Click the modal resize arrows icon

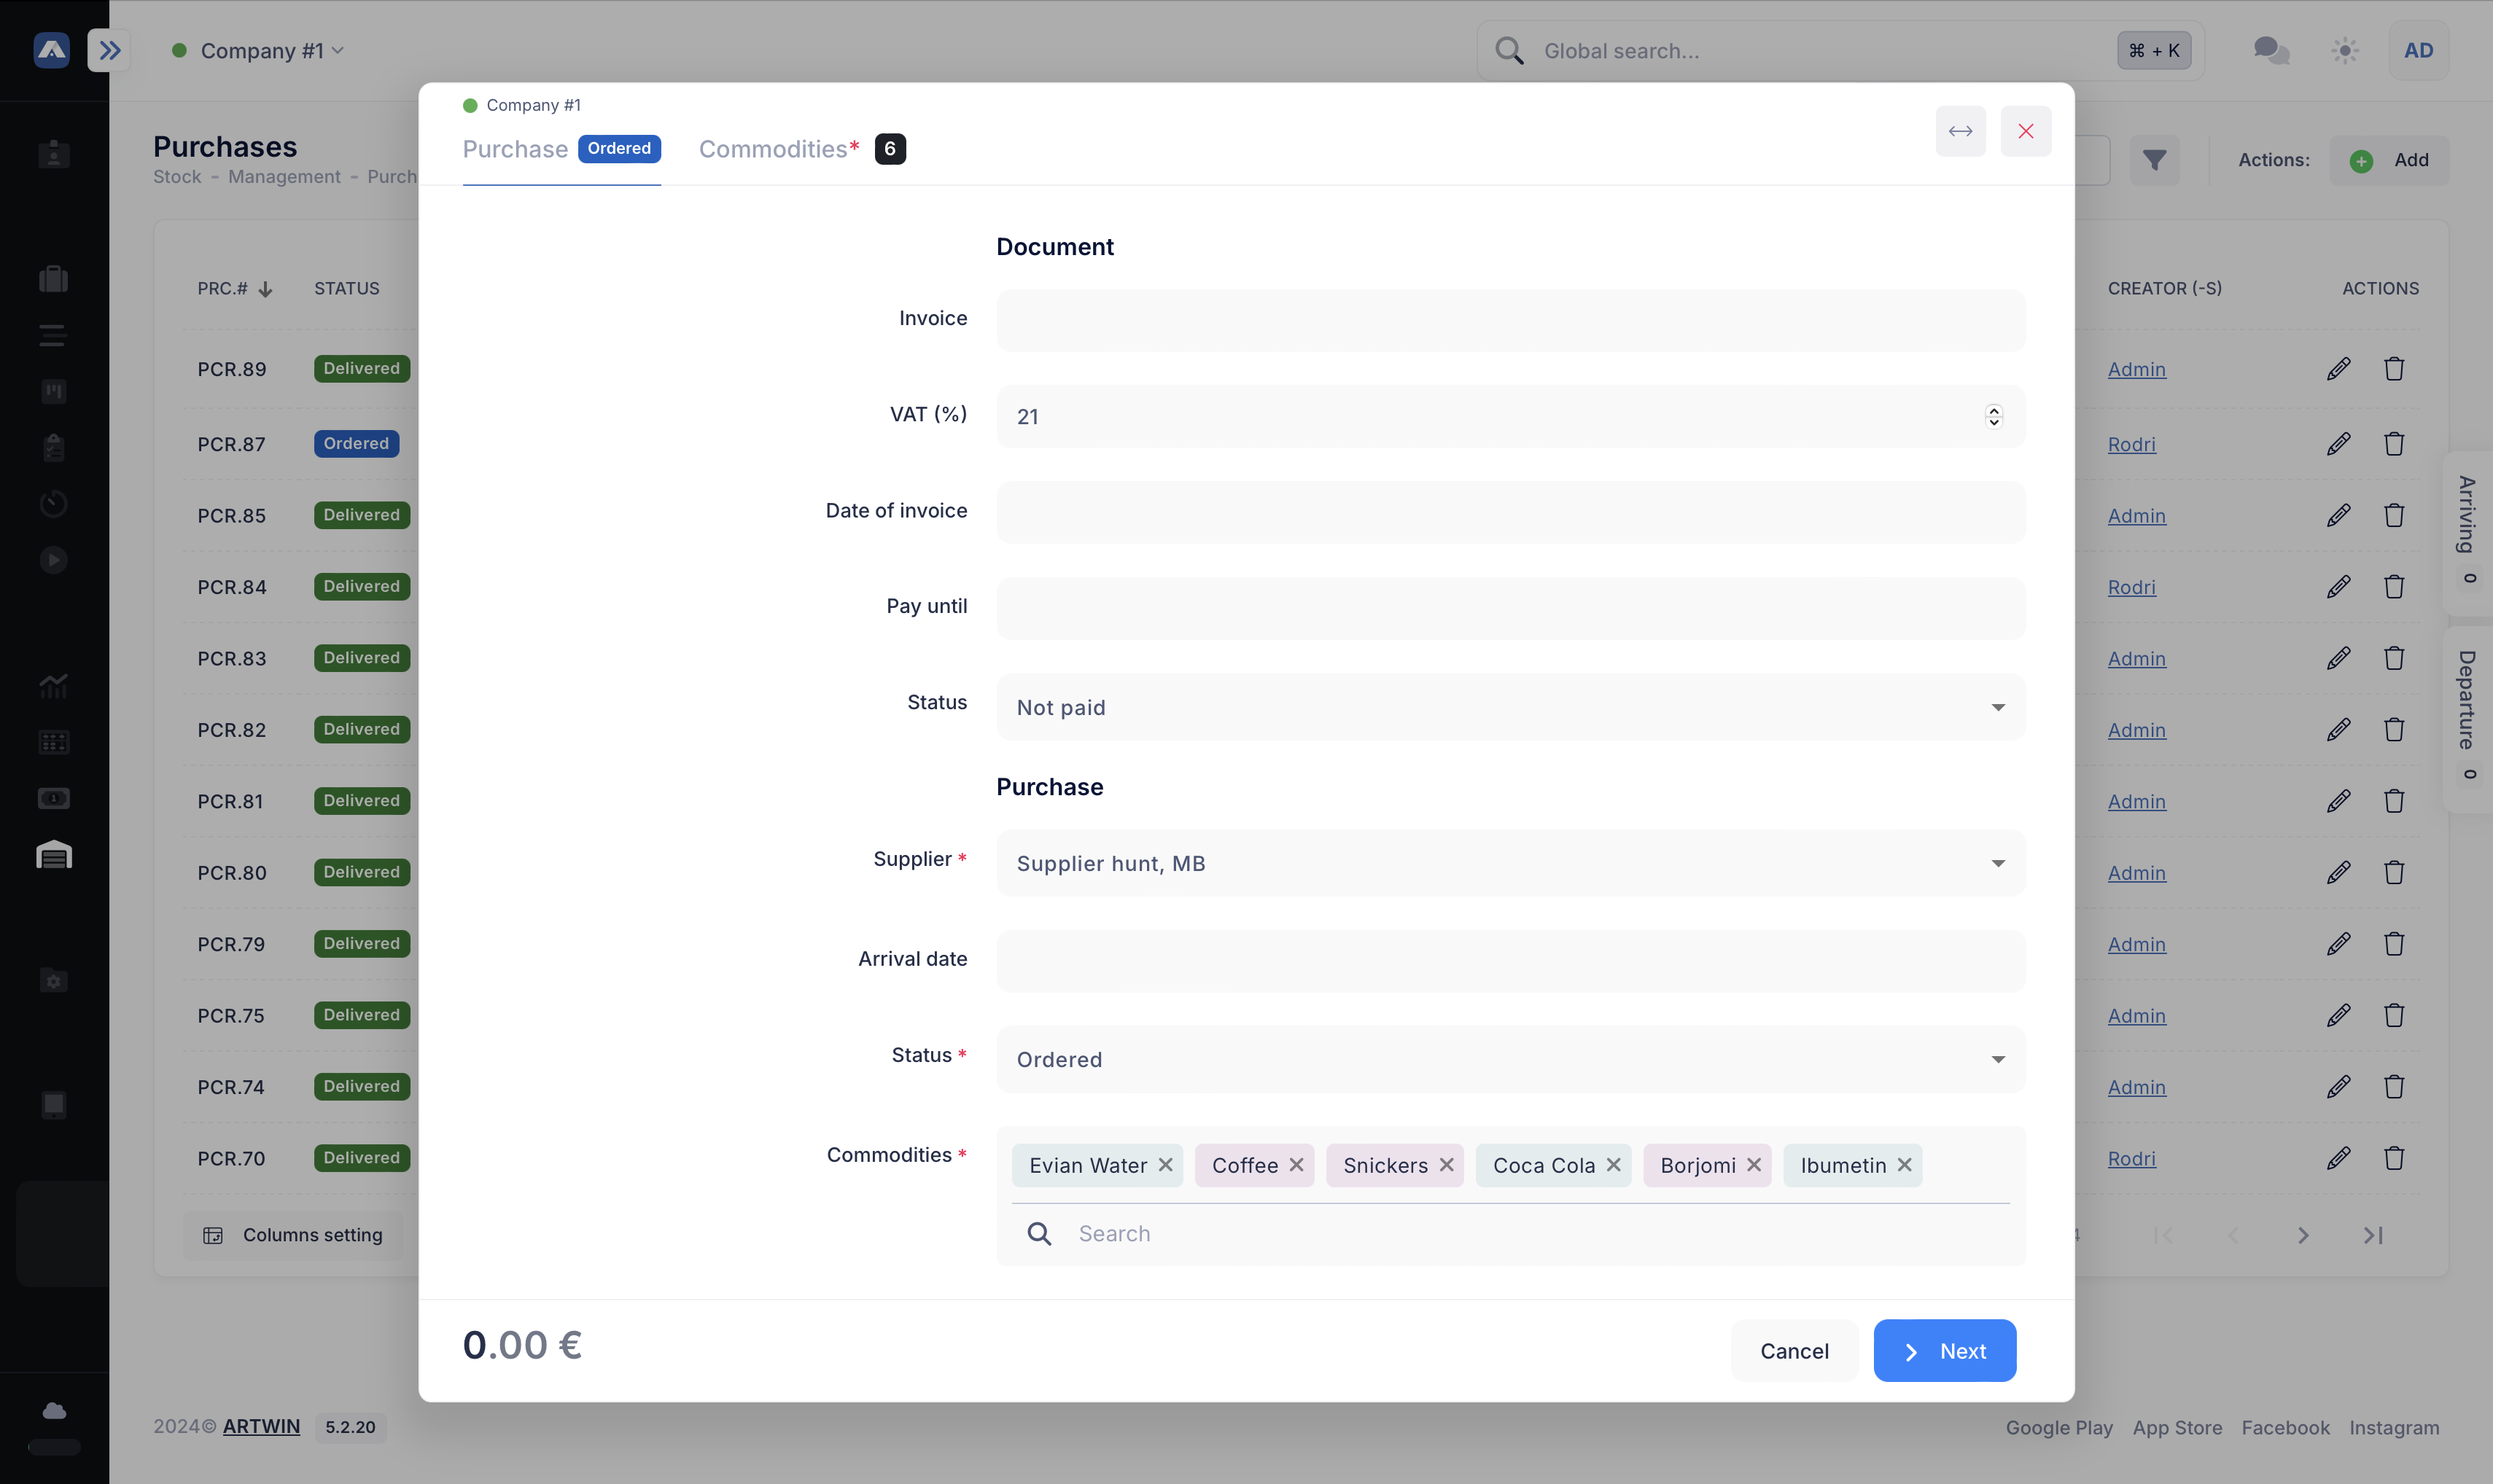1960,131
